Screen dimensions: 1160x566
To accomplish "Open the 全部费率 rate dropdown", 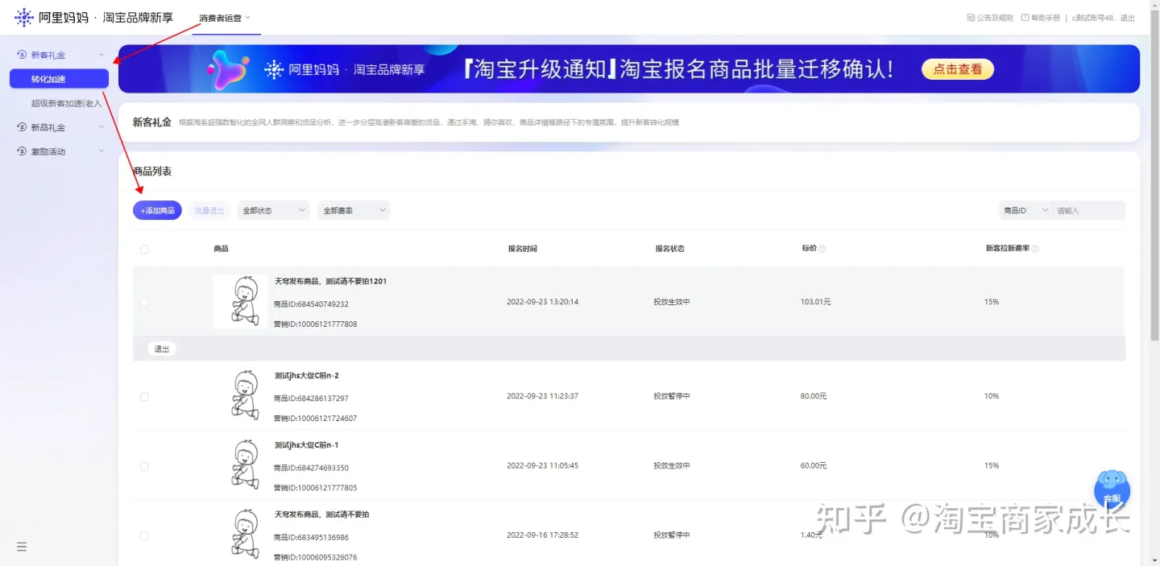I will 354,210.
